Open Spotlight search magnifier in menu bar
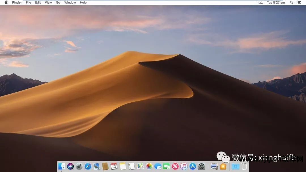Viewport: 306px width, 172px height. coord(292,3)
